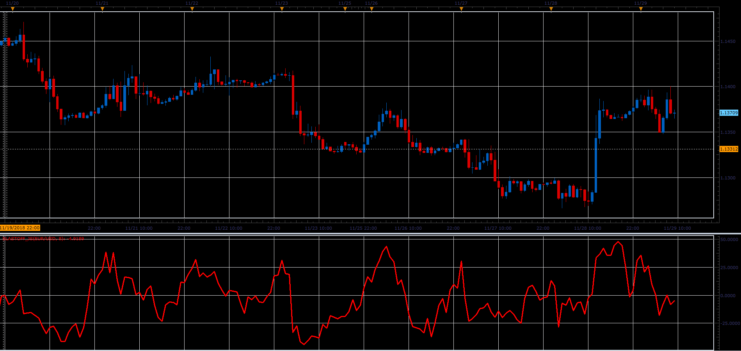Click the 50.0000 indicator axis value
The image size is (741, 351).
729,239
